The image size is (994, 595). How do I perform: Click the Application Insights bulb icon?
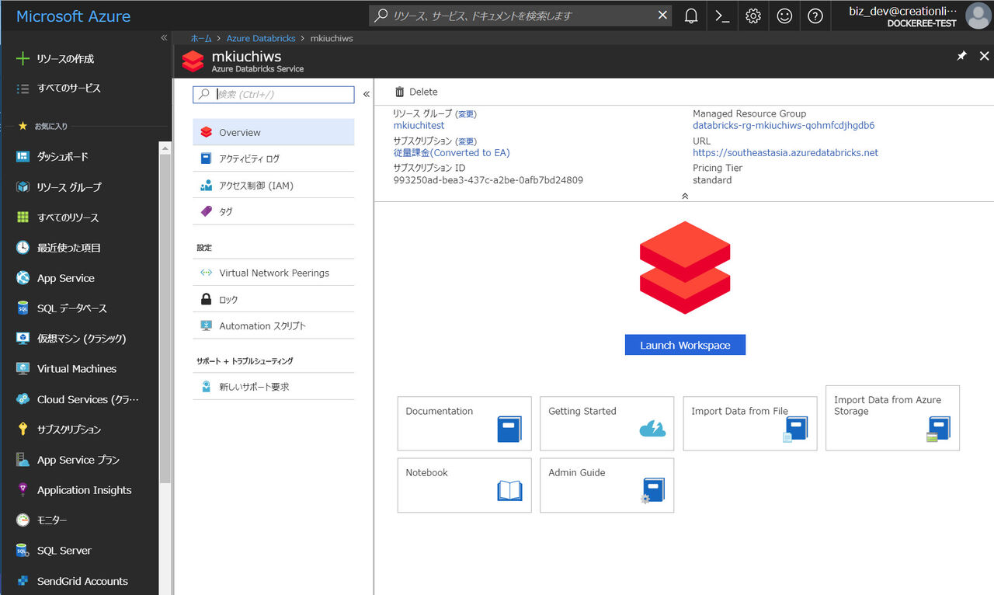click(x=23, y=490)
